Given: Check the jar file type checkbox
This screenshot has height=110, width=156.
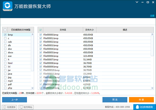Looking at the screenshot, I should point(5,70).
